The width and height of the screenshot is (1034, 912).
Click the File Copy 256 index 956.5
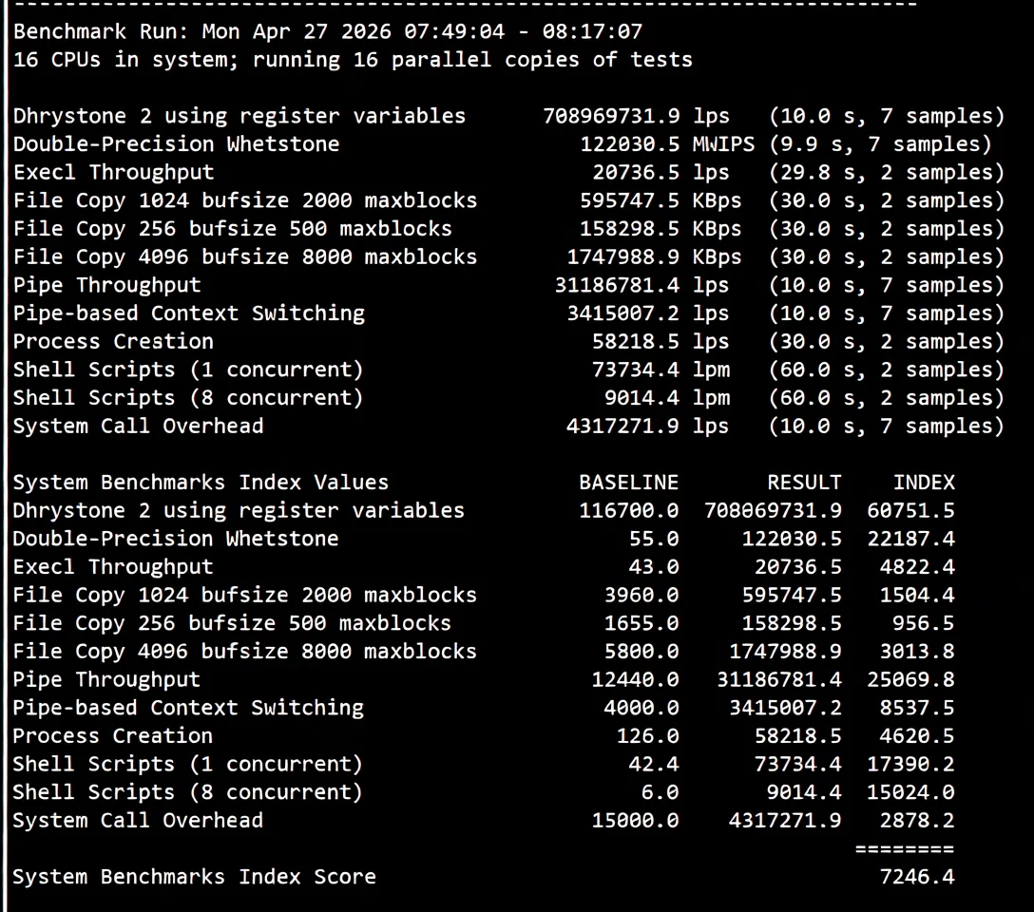pos(924,623)
